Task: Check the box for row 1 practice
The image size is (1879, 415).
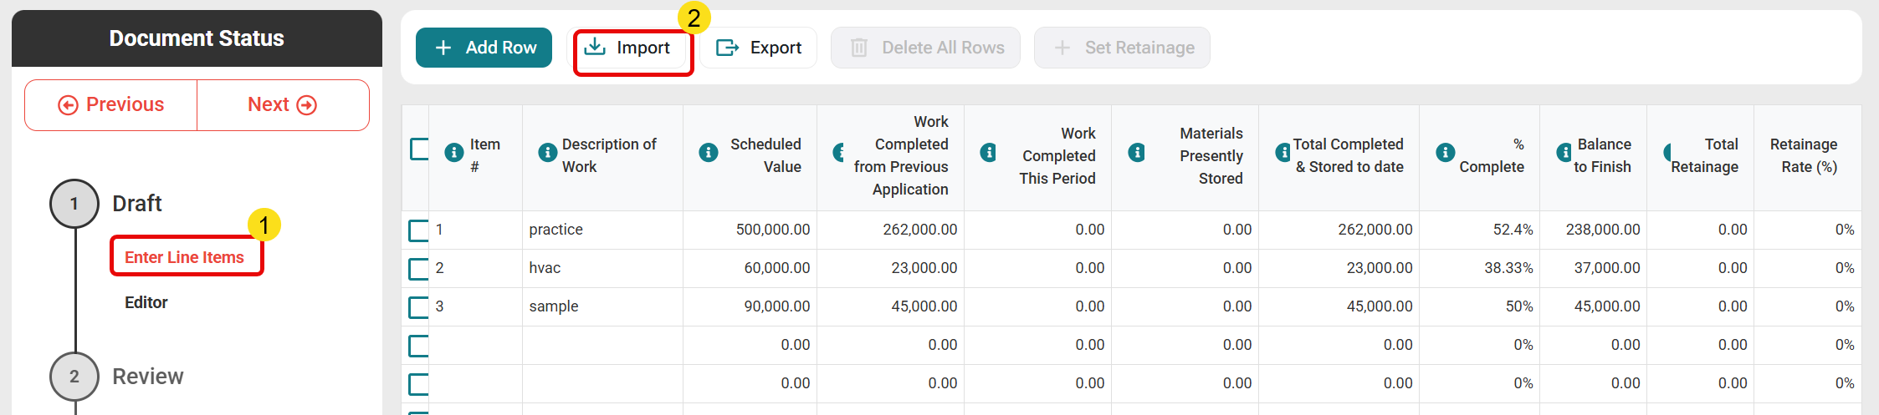Action: pos(418,230)
